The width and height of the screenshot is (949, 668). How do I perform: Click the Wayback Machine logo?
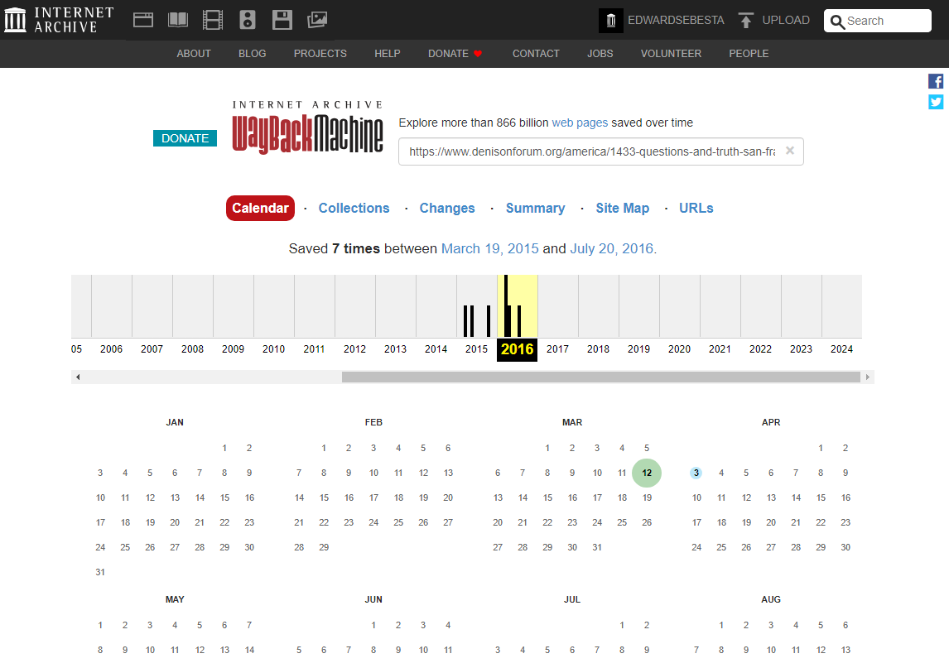(x=307, y=127)
